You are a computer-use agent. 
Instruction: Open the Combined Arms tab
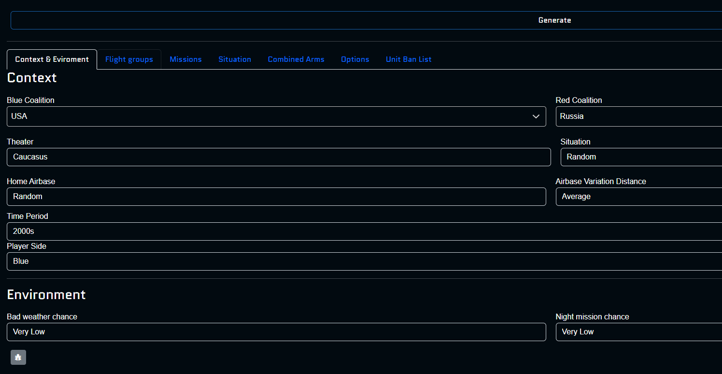296,59
